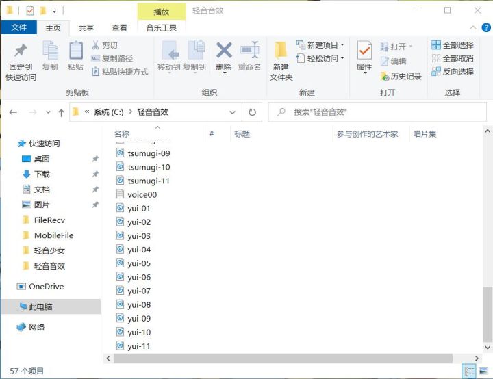The image size is (493, 379).
Task: Switch to large thumbnails view icon
Action: tap(483, 371)
